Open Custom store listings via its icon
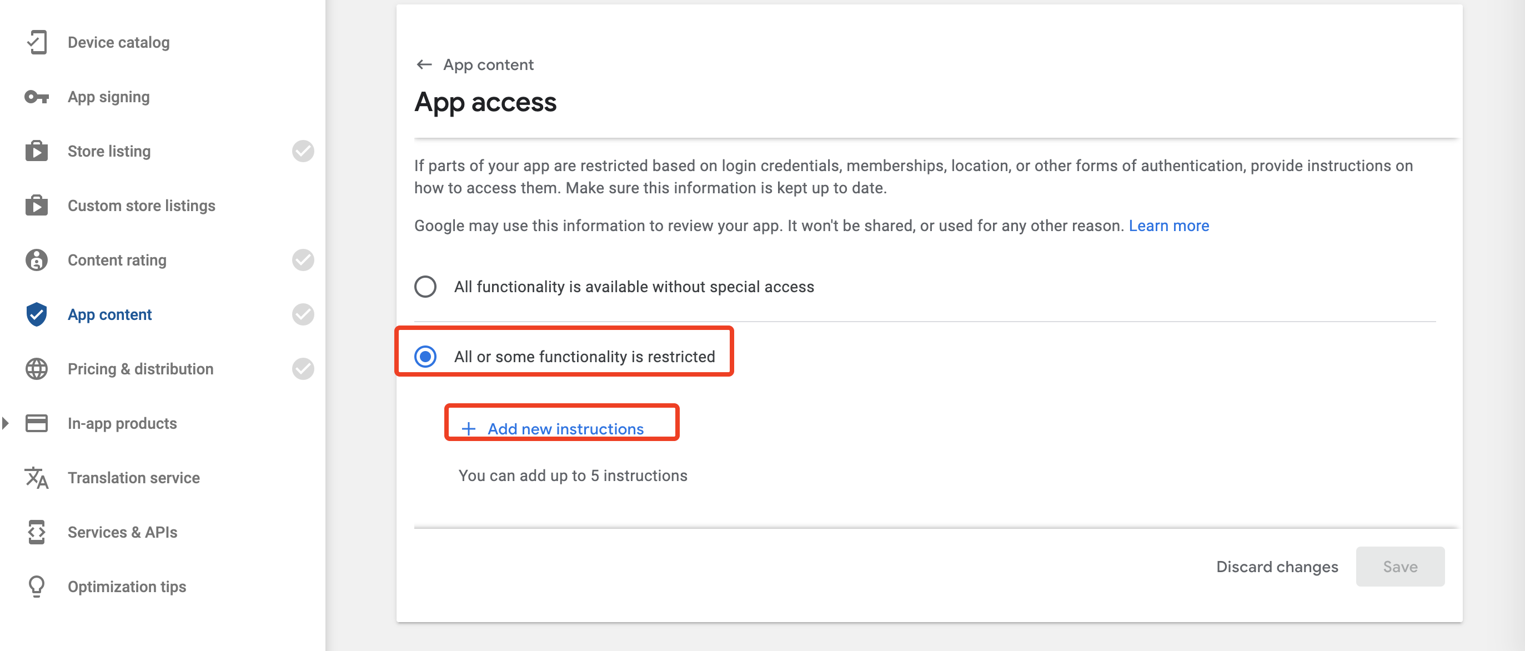Viewport: 1525px width, 651px height. click(x=37, y=206)
